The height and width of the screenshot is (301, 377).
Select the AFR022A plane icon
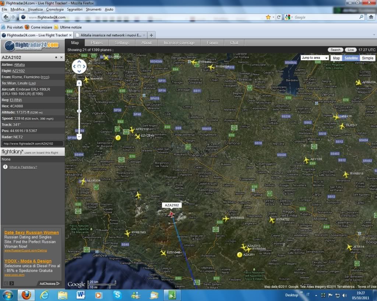(358, 83)
